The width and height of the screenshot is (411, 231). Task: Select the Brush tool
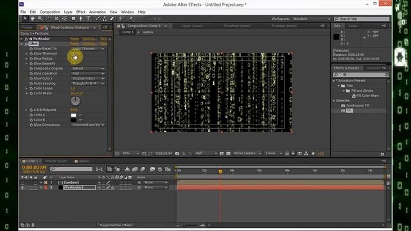point(98,19)
